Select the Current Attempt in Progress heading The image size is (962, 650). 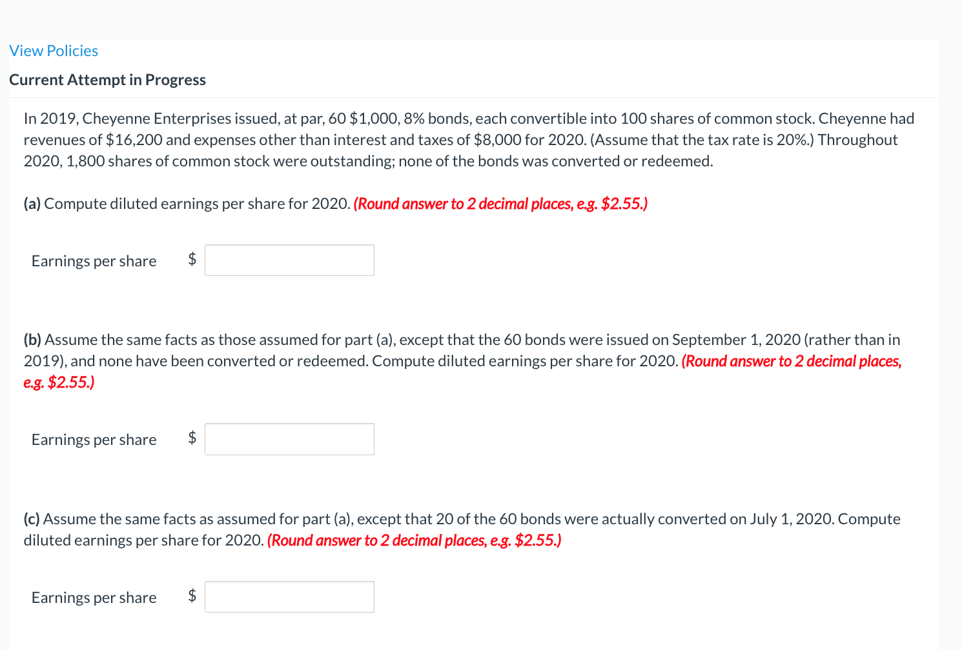tap(107, 79)
